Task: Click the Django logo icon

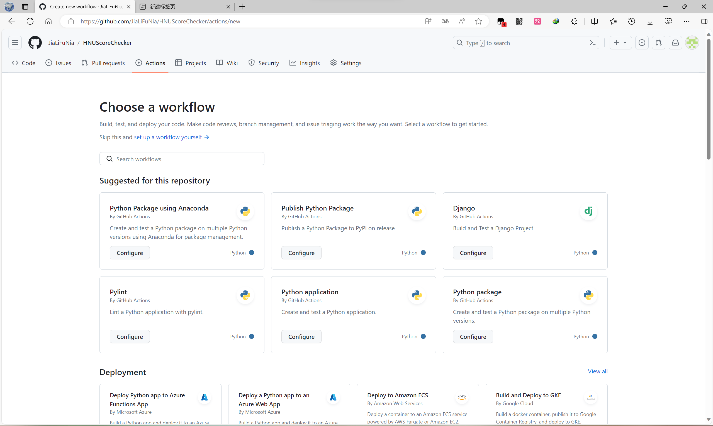Action: [588, 211]
